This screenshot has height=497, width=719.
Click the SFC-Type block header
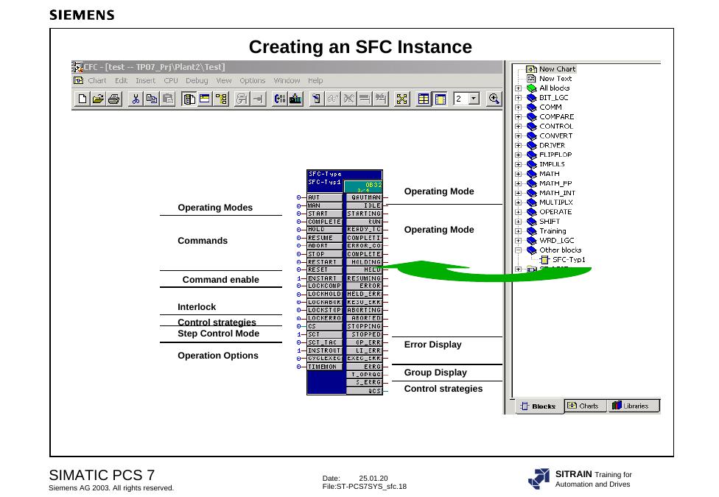click(x=344, y=175)
